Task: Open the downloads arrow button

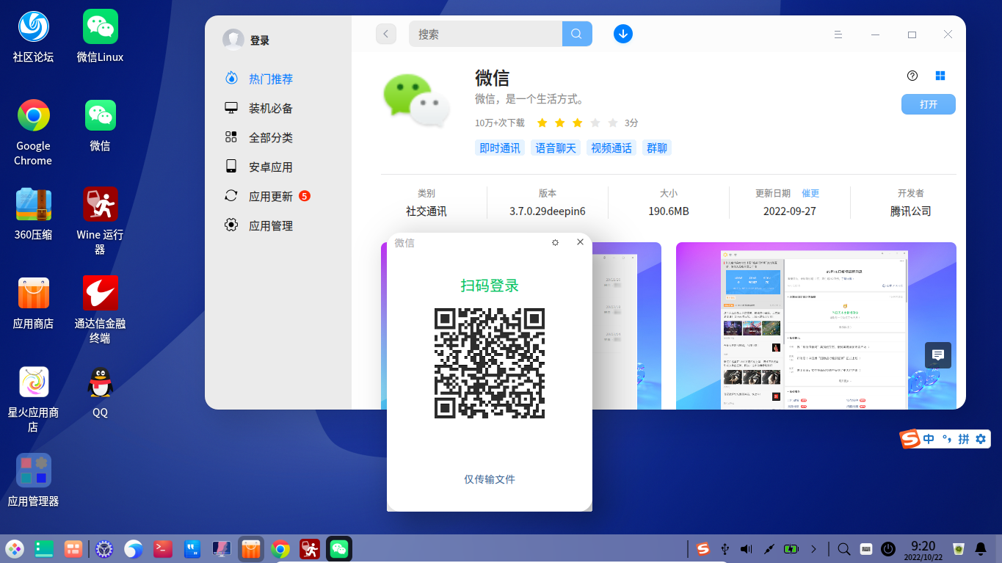Action: 622,34
